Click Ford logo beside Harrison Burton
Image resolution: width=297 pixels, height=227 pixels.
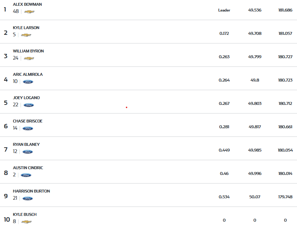coord(28,199)
